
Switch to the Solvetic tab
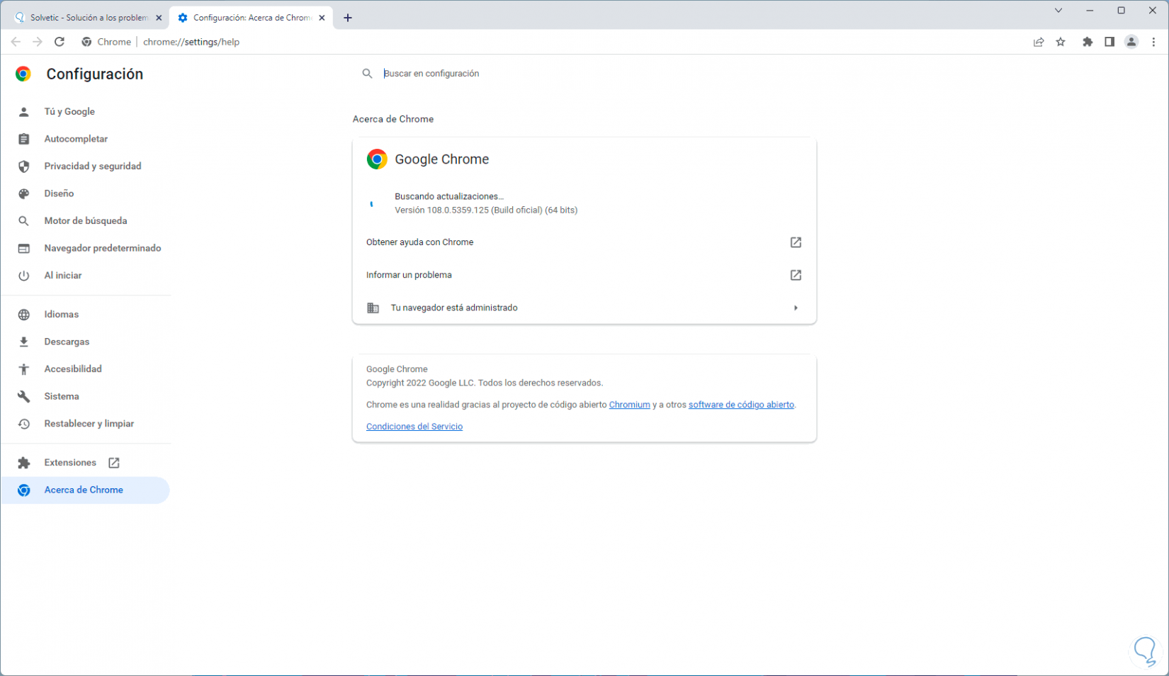(x=85, y=18)
